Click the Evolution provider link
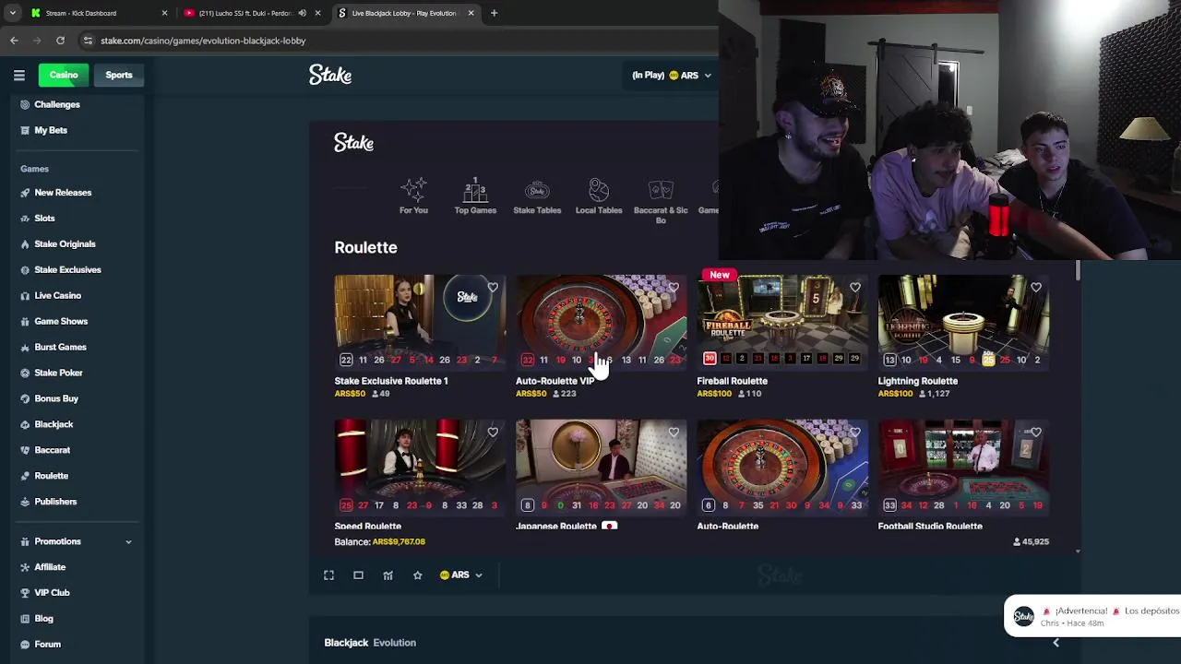Viewport: 1181px width, 664px height. pos(394,643)
